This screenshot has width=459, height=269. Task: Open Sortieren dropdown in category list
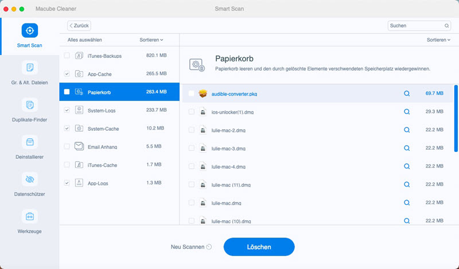(x=151, y=40)
